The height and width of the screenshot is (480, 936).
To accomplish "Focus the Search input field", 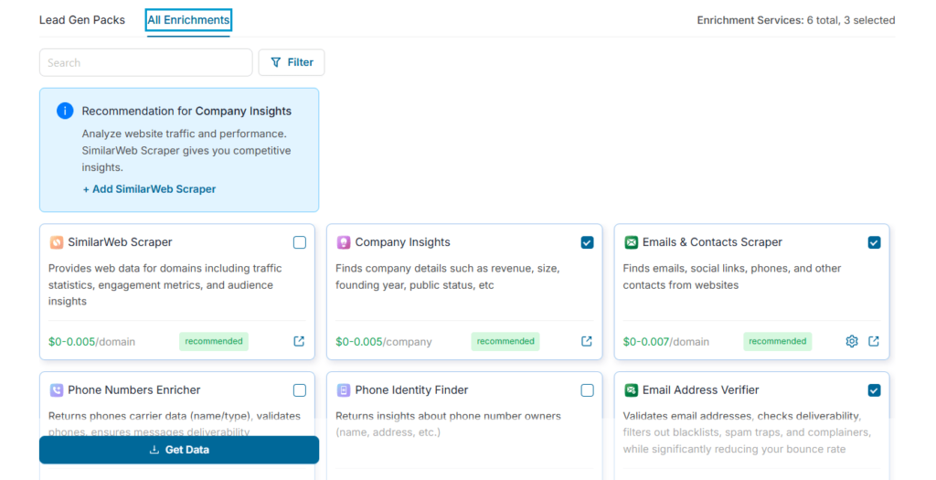I will click(x=146, y=63).
